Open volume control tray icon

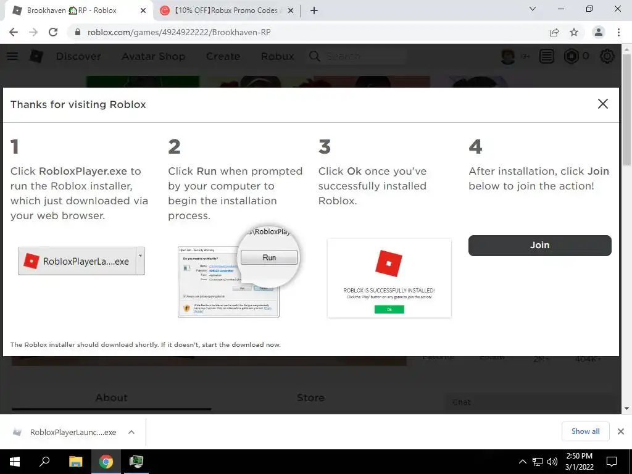pyautogui.click(x=552, y=462)
